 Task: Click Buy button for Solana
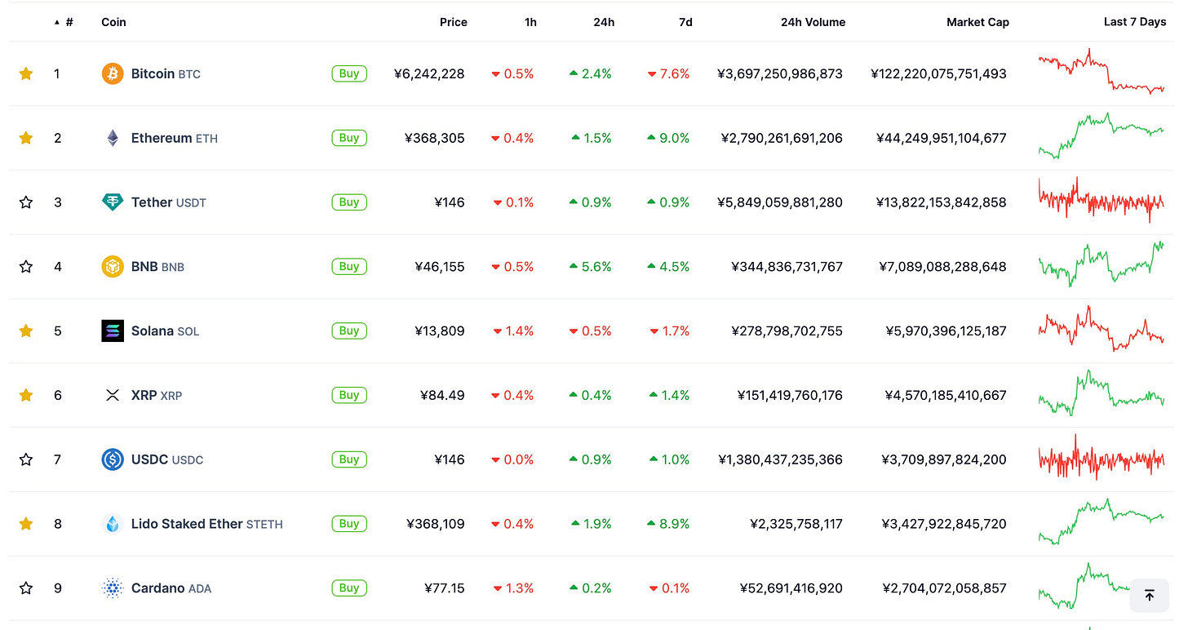(349, 331)
